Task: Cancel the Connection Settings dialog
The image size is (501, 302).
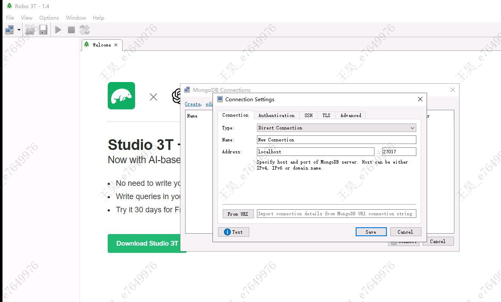Action: click(x=406, y=232)
